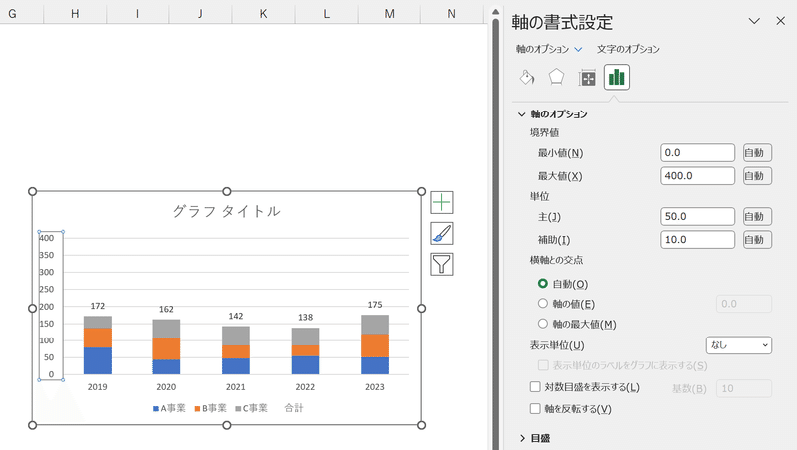Click the gray C事業 bar segment for 2023
The image size is (797, 450).
(x=375, y=325)
